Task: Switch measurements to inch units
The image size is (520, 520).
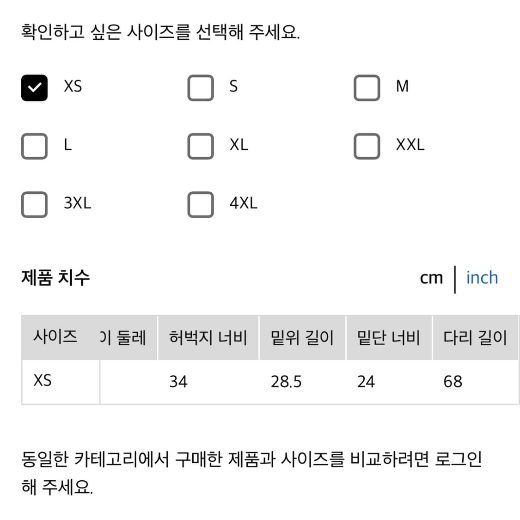Action: 482,278
